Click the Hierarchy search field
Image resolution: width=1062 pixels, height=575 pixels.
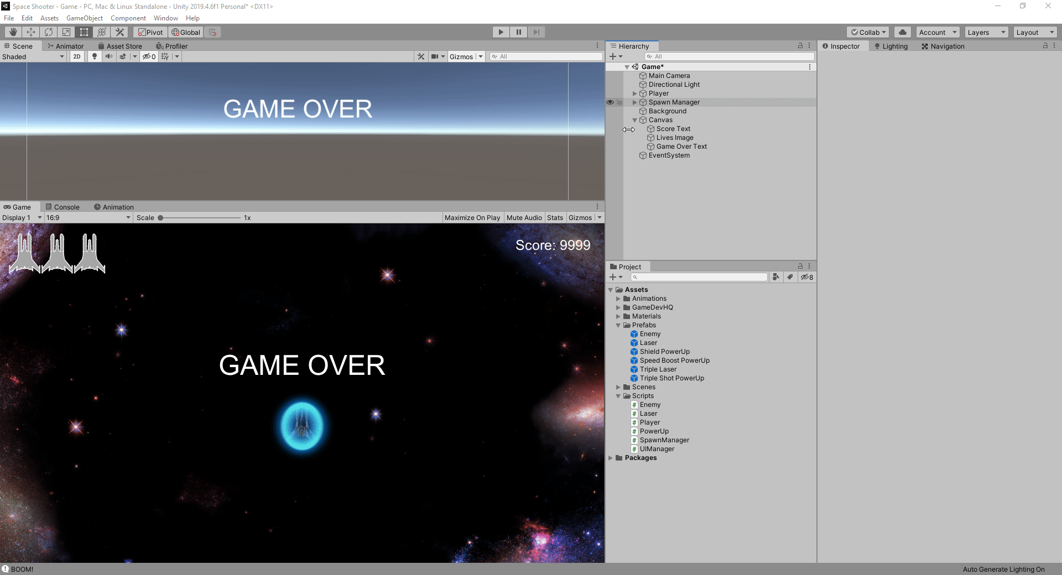[x=729, y=56]
